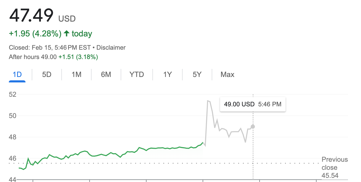Switch to the 5D chart range

(x=47, y=75)
